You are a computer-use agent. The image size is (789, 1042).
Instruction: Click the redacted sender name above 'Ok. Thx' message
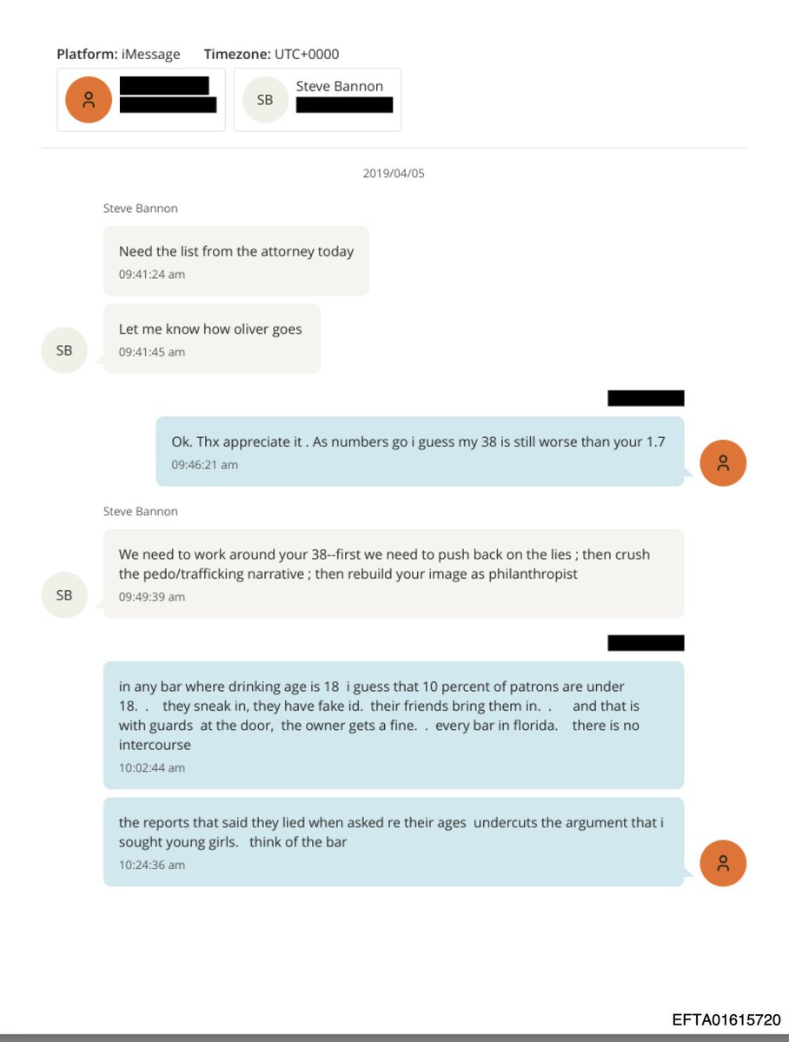(646, 399)
